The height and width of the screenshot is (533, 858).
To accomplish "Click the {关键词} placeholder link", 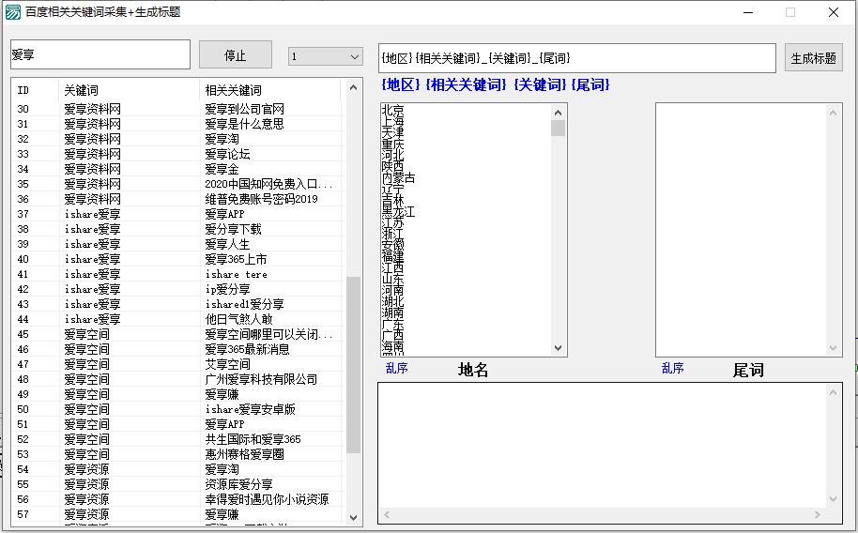I will [540, 84].
